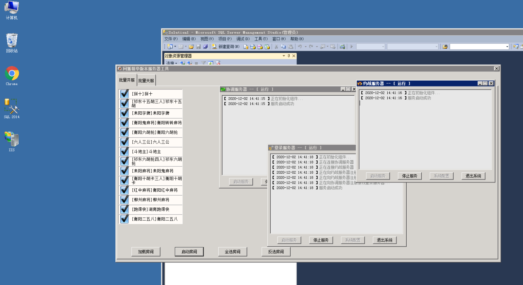Open the search combo box dropdown in SSMS toolbar
The width and height of the screenshot is (523, 285).
(x=507, y=47)
